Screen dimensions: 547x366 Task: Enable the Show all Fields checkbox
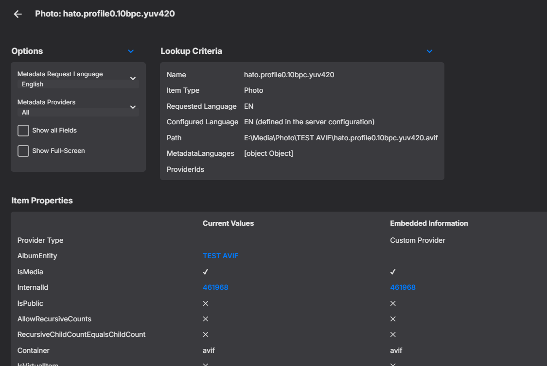coord(23,131)
